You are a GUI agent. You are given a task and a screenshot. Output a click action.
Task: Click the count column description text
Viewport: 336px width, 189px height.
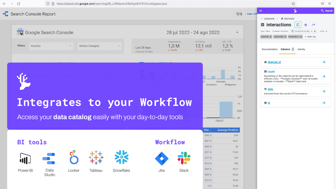pos(291,78)
